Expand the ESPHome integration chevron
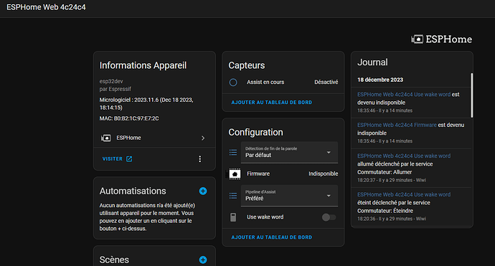 (203, 138)
